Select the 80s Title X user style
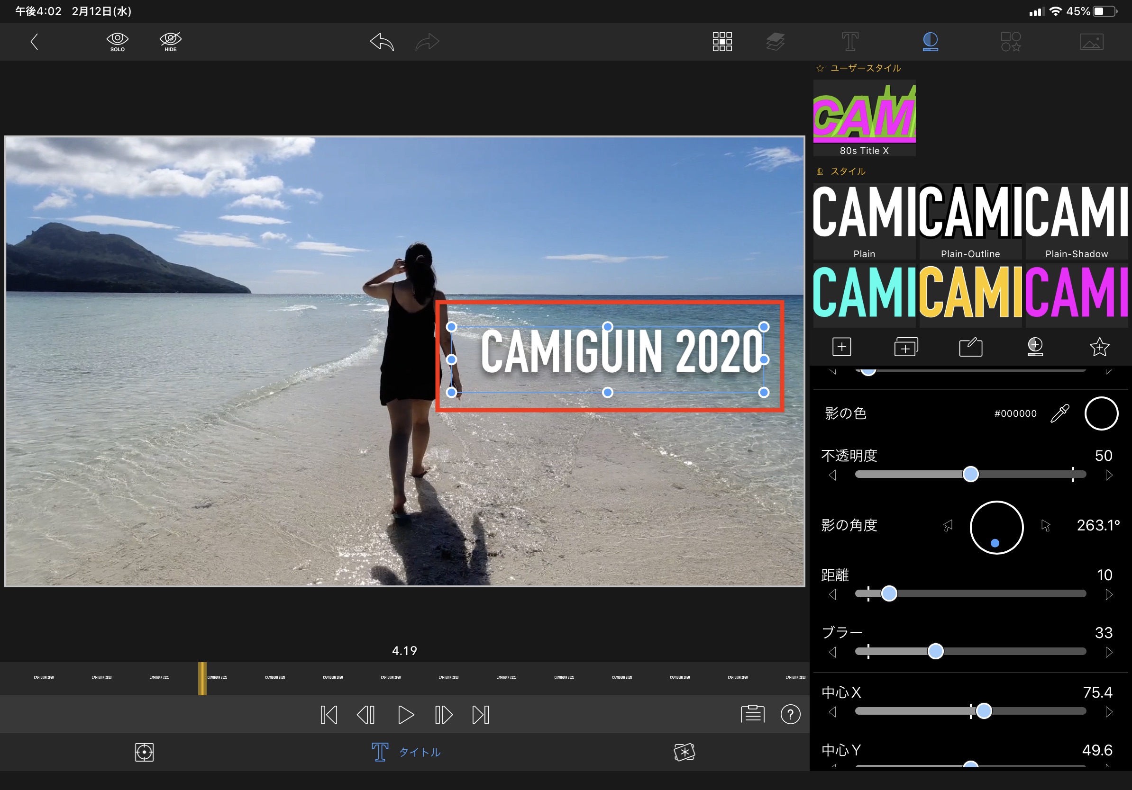The image size is (1132, 790). (864, 118)
